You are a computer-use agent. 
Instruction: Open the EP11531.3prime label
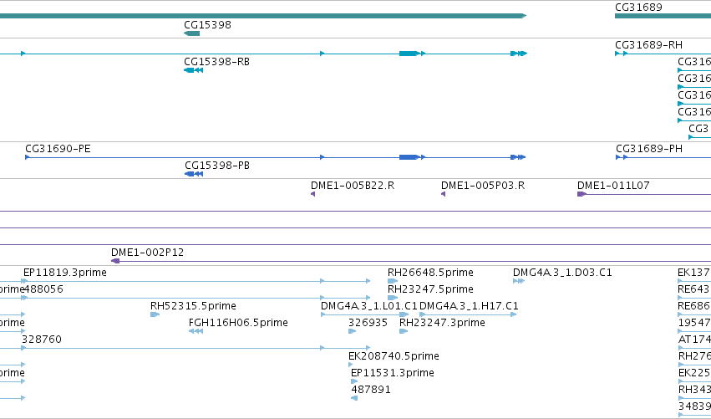point(392,373)
